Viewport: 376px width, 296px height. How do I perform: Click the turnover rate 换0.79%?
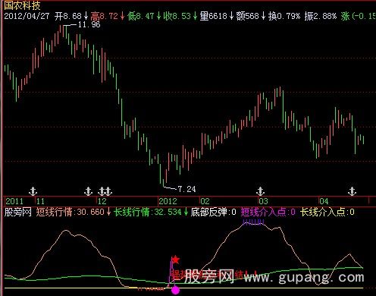(284, 17)
